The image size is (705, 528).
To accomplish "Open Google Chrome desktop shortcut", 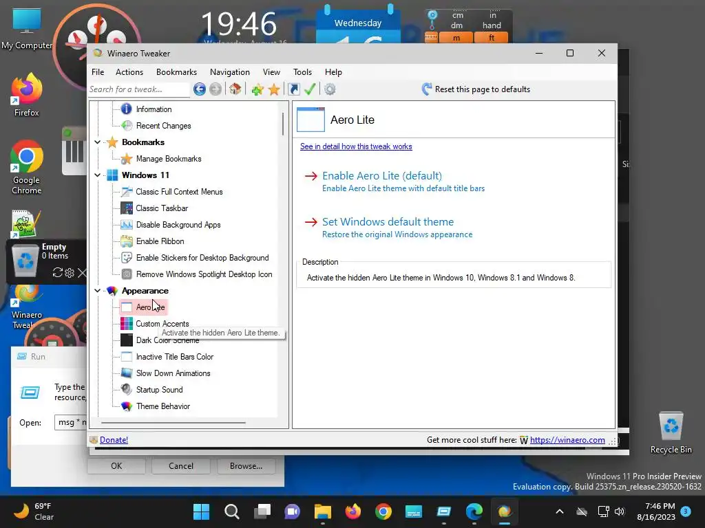I will click(27, 167).
